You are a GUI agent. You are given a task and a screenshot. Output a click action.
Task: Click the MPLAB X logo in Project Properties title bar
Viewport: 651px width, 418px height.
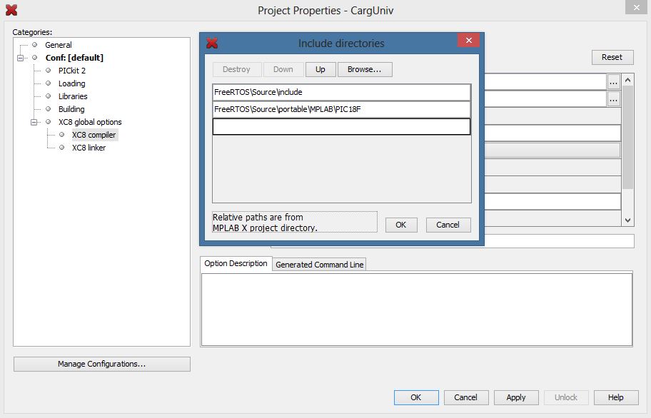click(x=11, y=10)
